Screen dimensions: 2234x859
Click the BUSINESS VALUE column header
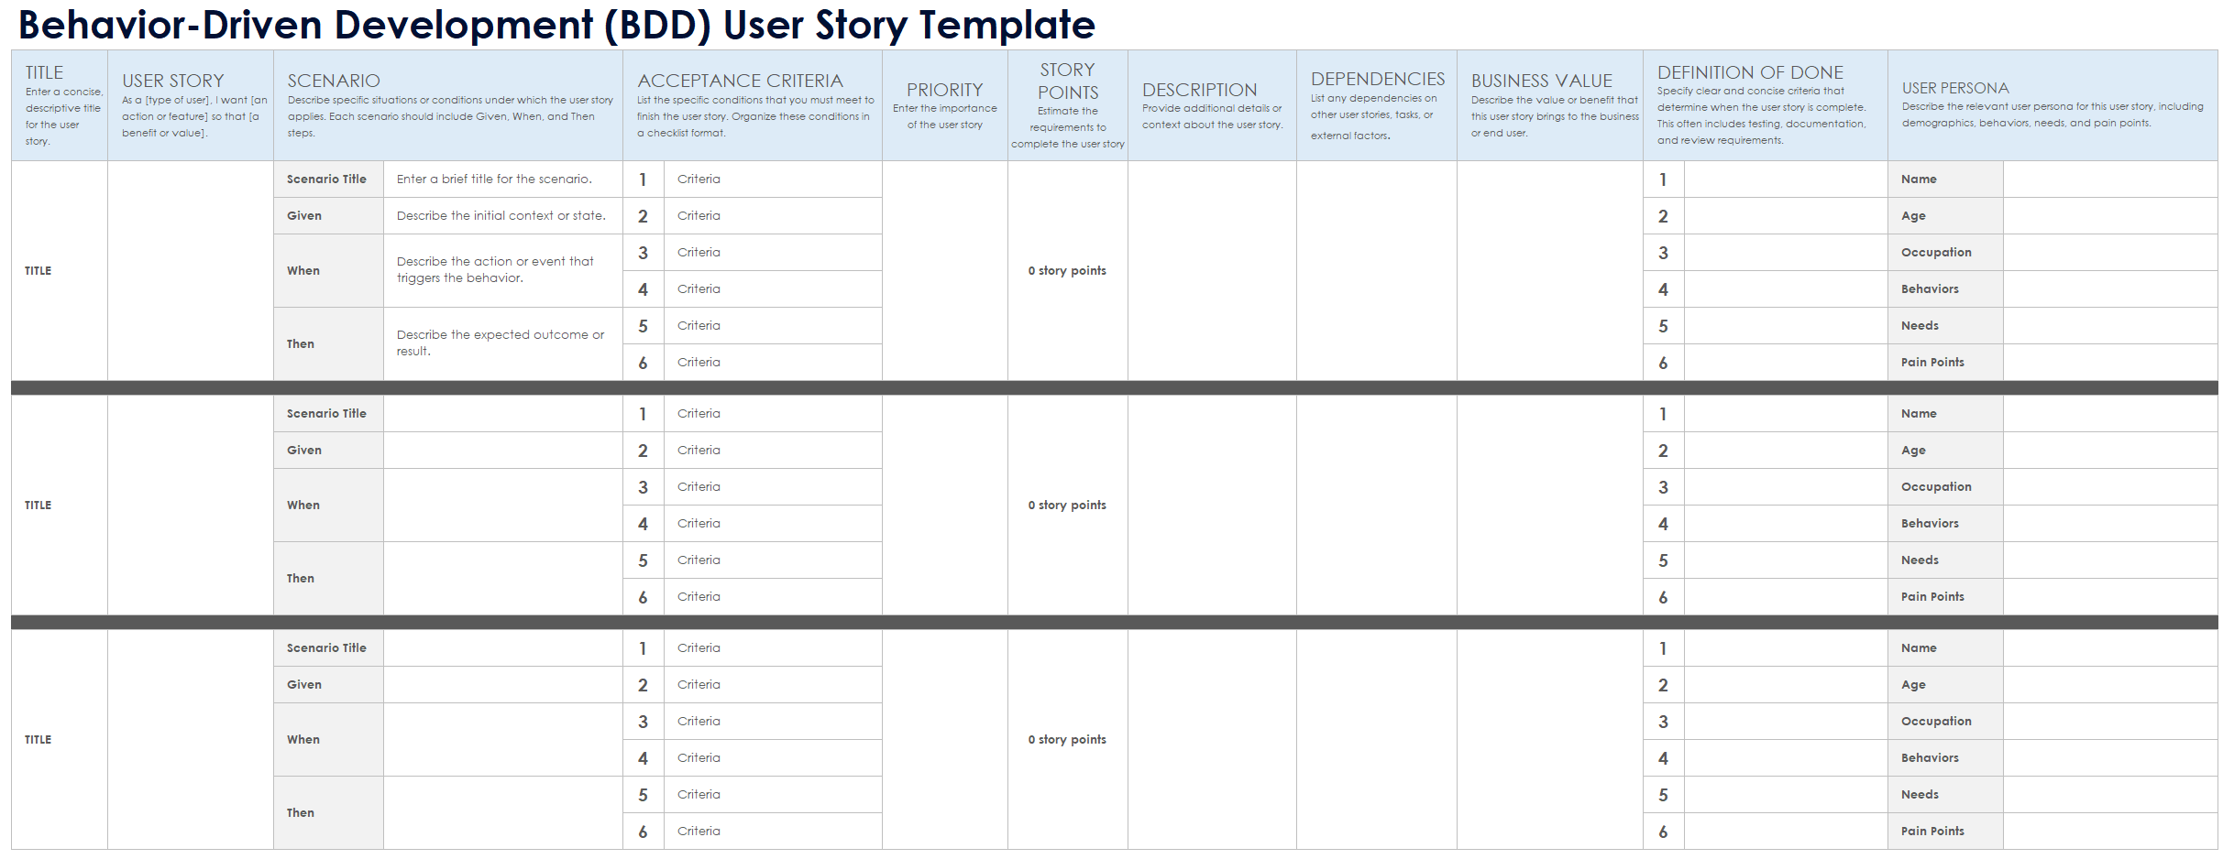point(1549,105)
